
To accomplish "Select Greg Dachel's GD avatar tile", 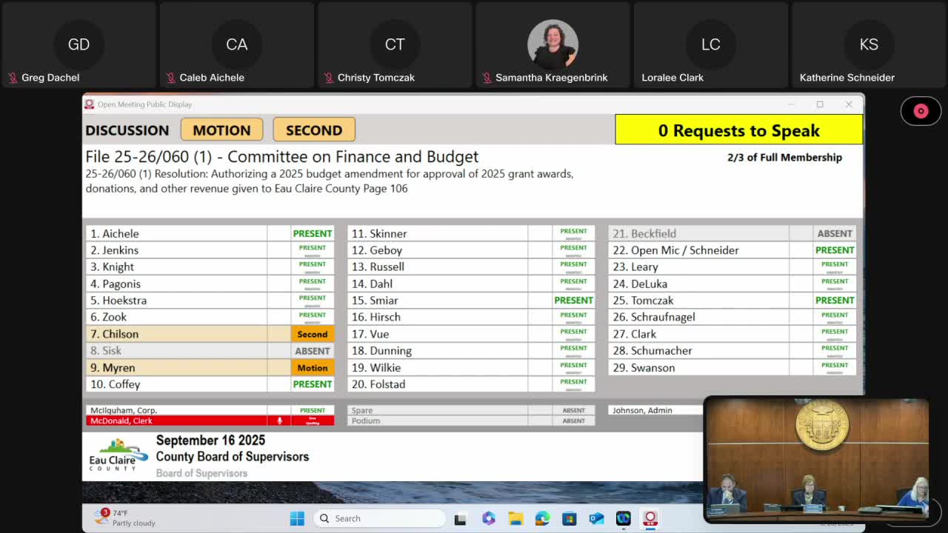I will click(79, 44).
